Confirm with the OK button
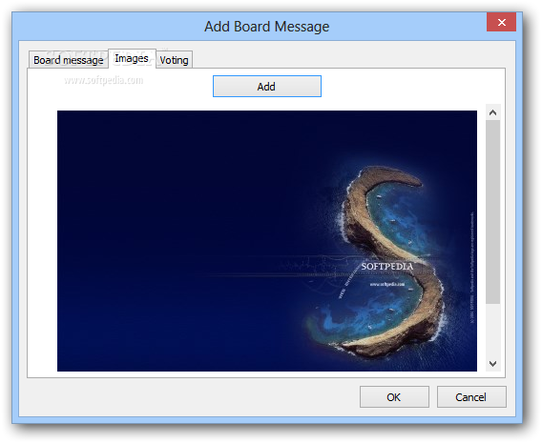The height and width of the screenshot is (443, 542). click(394, 396)
